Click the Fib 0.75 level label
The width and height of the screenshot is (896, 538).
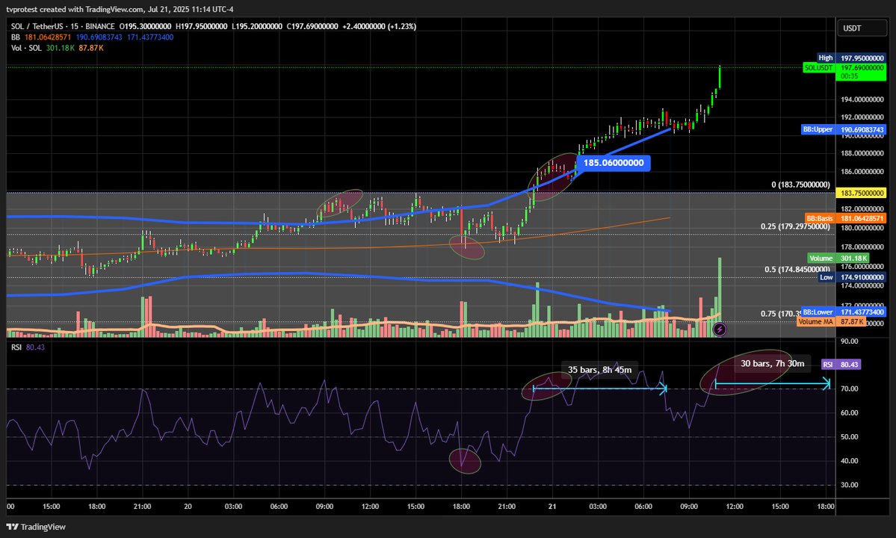[x=781, y=314]
